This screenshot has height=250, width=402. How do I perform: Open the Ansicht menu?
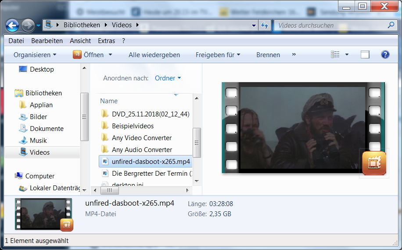80,41
